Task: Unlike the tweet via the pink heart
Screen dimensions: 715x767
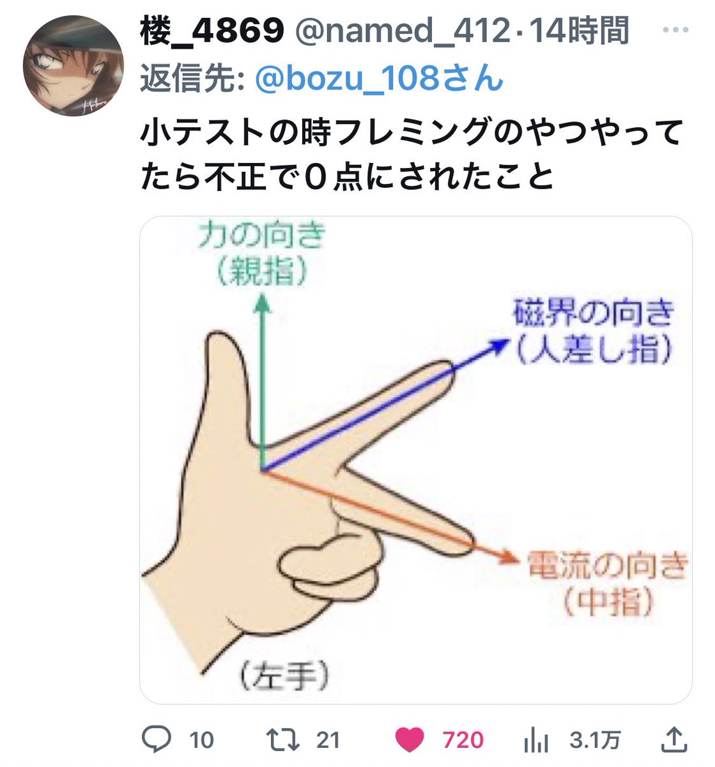Action: 410,740
